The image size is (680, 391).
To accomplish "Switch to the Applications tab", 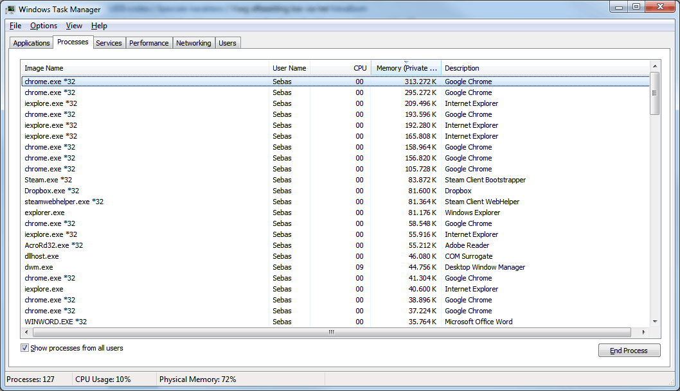I will (x=31, y=43).
